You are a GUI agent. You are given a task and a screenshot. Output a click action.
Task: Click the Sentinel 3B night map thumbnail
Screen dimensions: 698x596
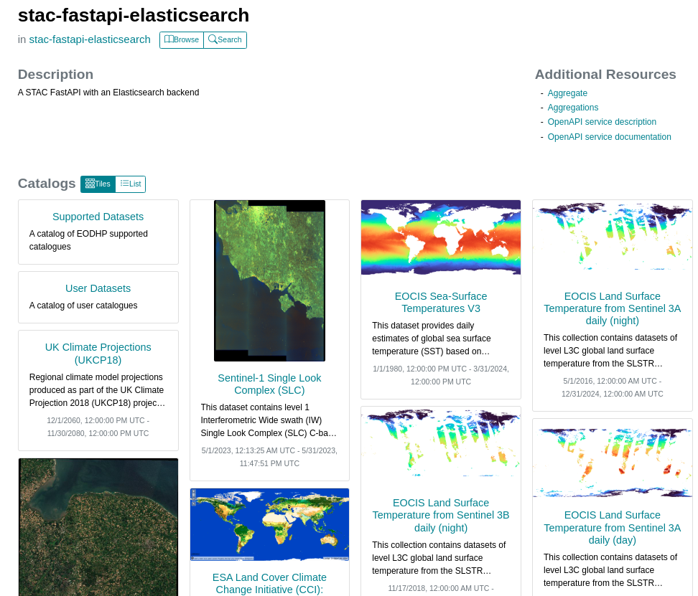tap(441, 444)
